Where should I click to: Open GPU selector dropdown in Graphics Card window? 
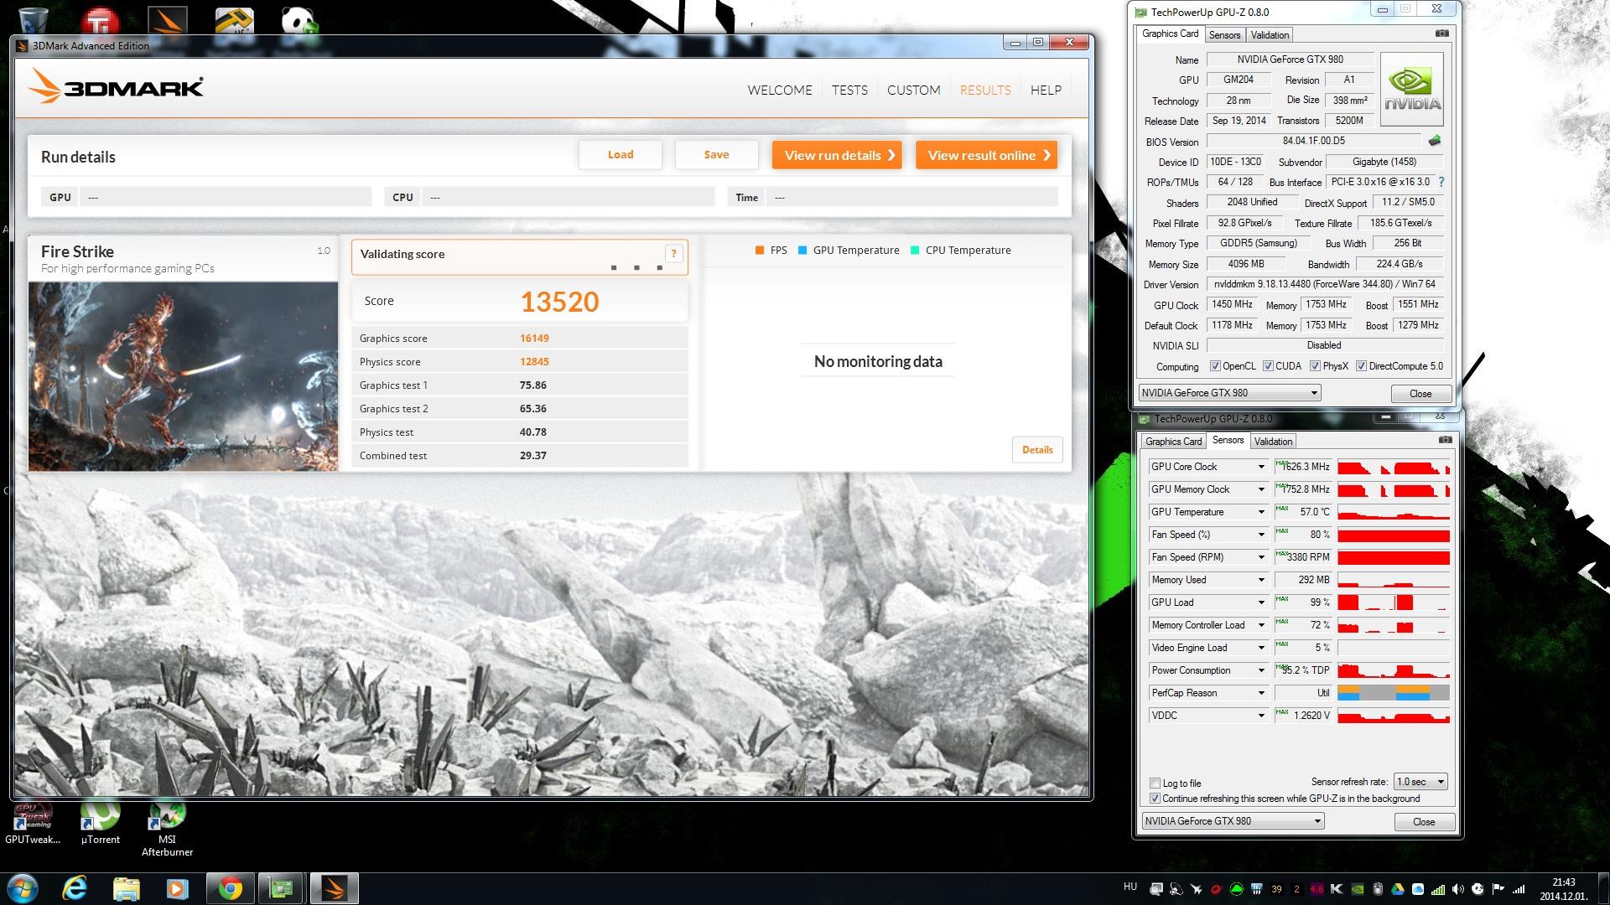tap(1229, 393)
